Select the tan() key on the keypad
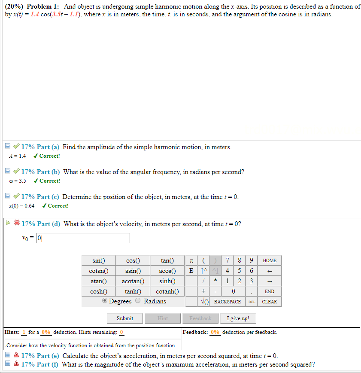 pyautogui.click(x=167, y=260)
